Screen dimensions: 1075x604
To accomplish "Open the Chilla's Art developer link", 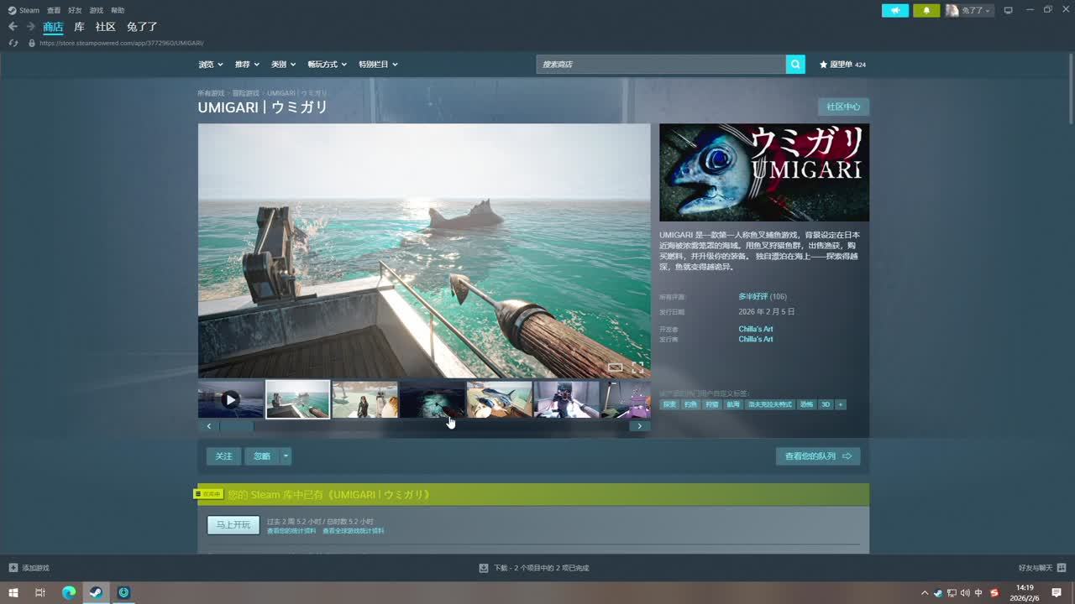I will point(755,329).
